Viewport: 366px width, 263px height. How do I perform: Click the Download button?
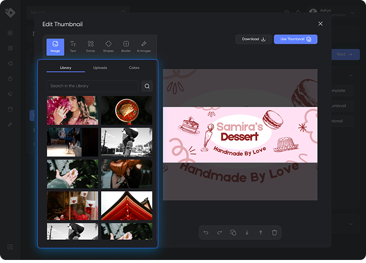pos(253,39)
